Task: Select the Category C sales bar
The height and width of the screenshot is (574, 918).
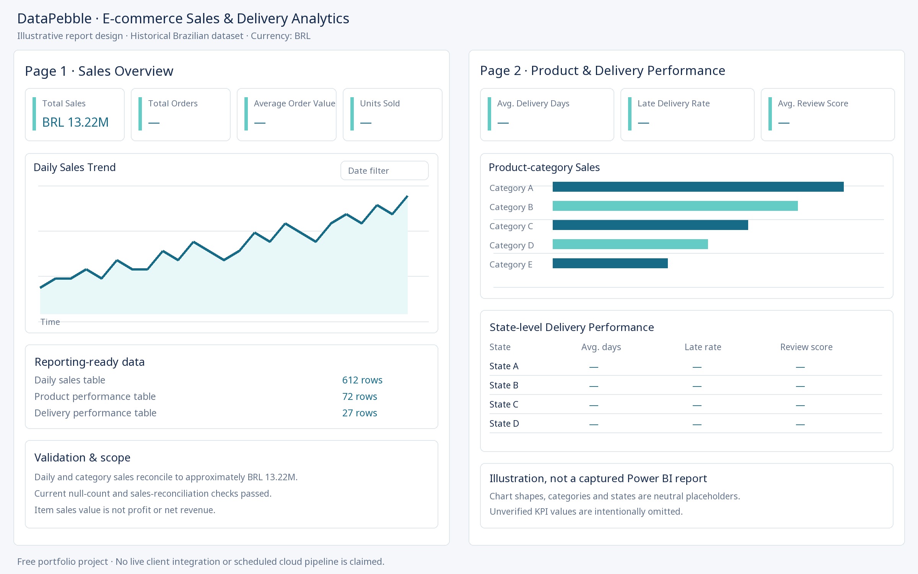Action: (650, 225)
